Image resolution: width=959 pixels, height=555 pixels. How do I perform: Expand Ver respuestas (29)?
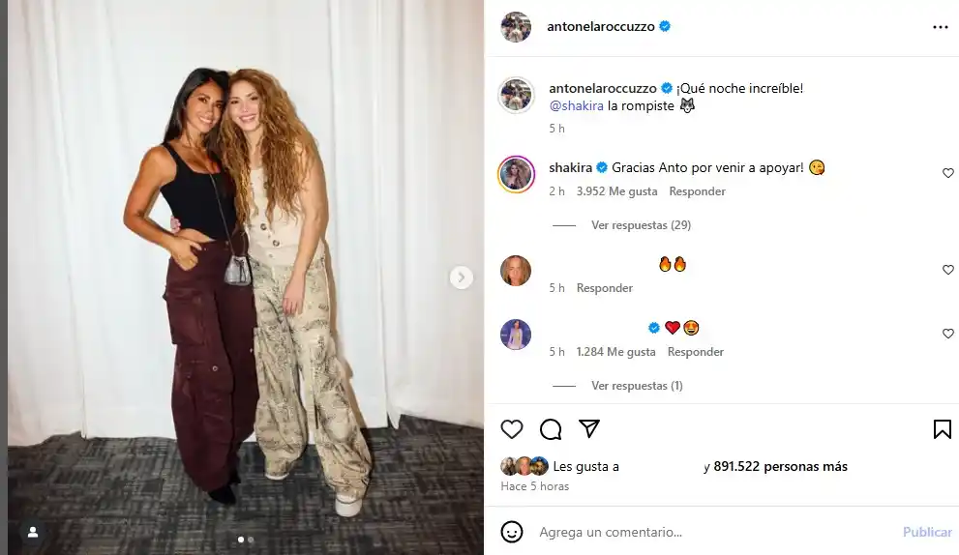pyautogui.click(x=641, y=225)
